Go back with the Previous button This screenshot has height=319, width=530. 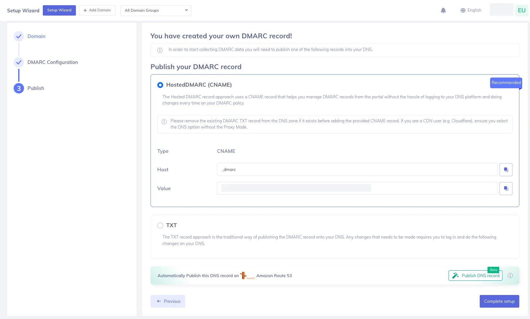point(168,301)
